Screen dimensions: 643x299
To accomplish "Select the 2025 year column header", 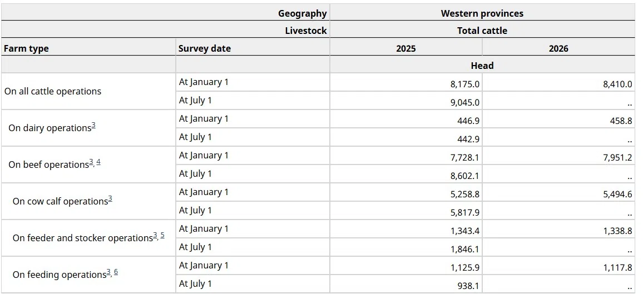I will pyautogui.click(x=405, y=48).
